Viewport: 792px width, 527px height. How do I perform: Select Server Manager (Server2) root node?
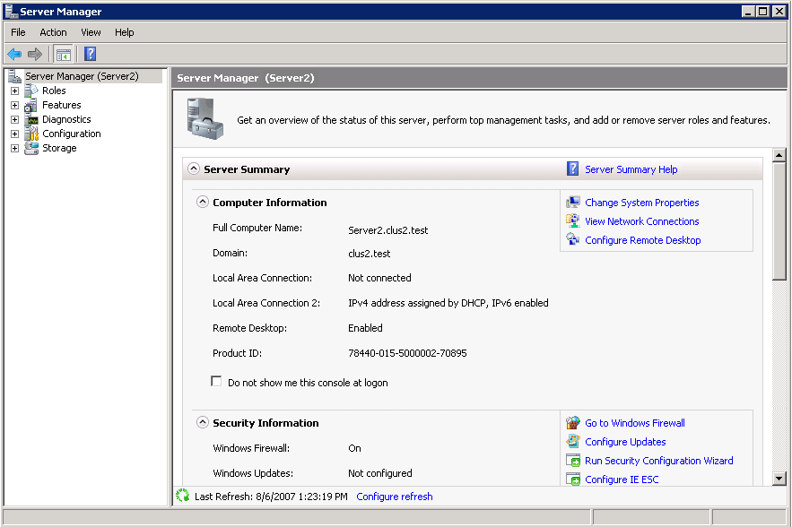[x=82, y=76]
